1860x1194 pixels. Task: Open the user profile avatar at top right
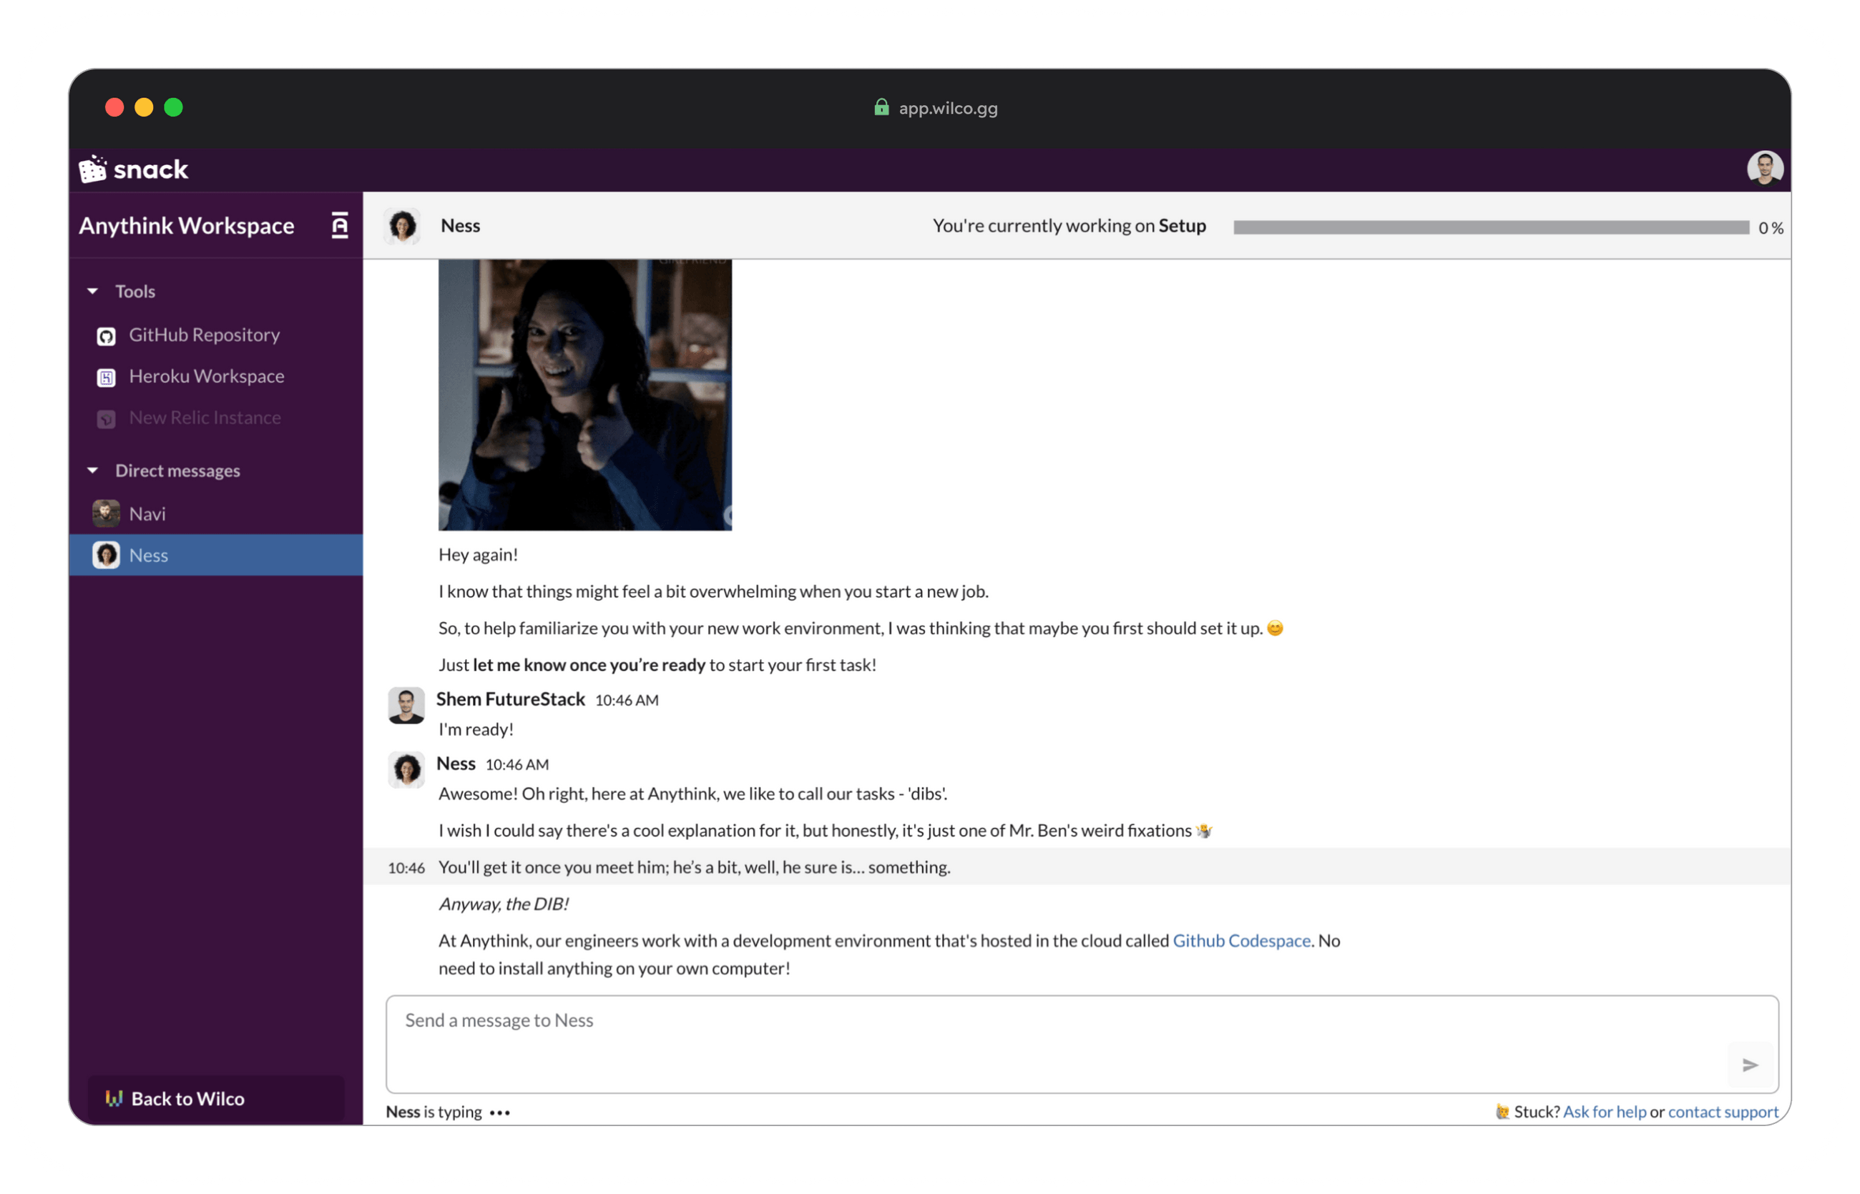(1764, 167)
